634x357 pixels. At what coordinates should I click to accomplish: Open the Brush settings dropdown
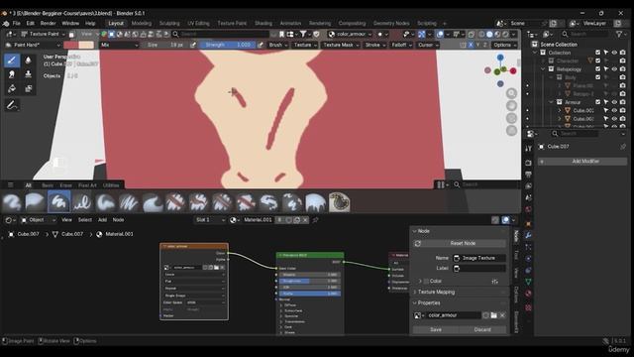pos(278,45)
